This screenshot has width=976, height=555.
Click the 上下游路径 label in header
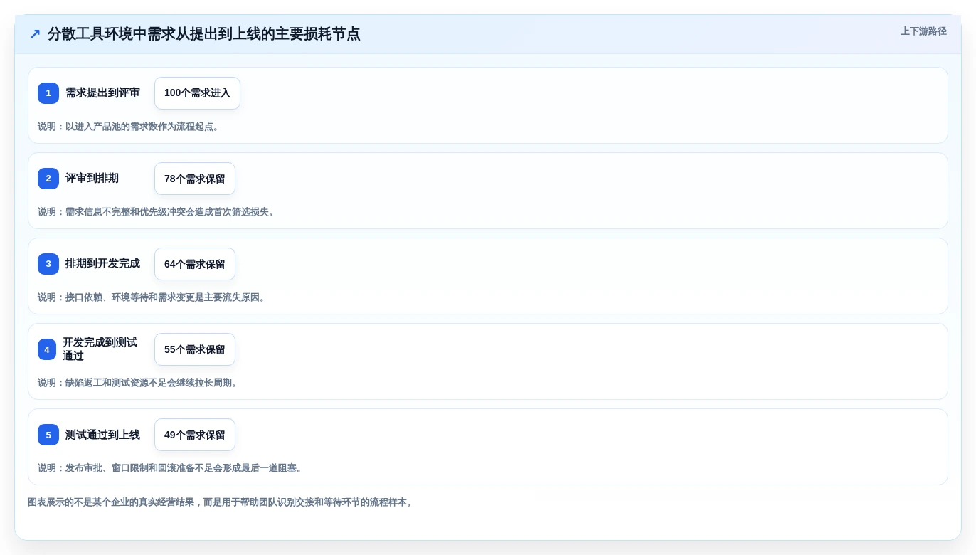(923, 31)
